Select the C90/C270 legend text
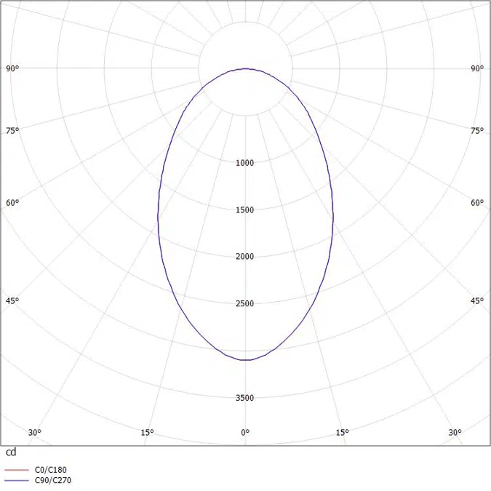The image size is (491, 491). tap(53, 480)
